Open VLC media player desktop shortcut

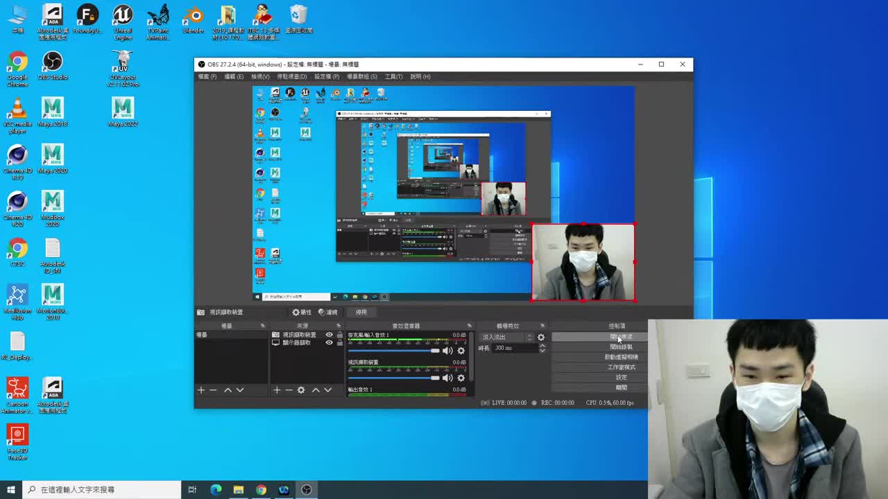coord(17,116)
